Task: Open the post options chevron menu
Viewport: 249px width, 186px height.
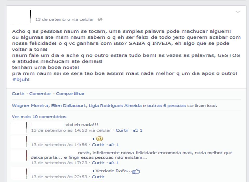Action: click(238, 12)
